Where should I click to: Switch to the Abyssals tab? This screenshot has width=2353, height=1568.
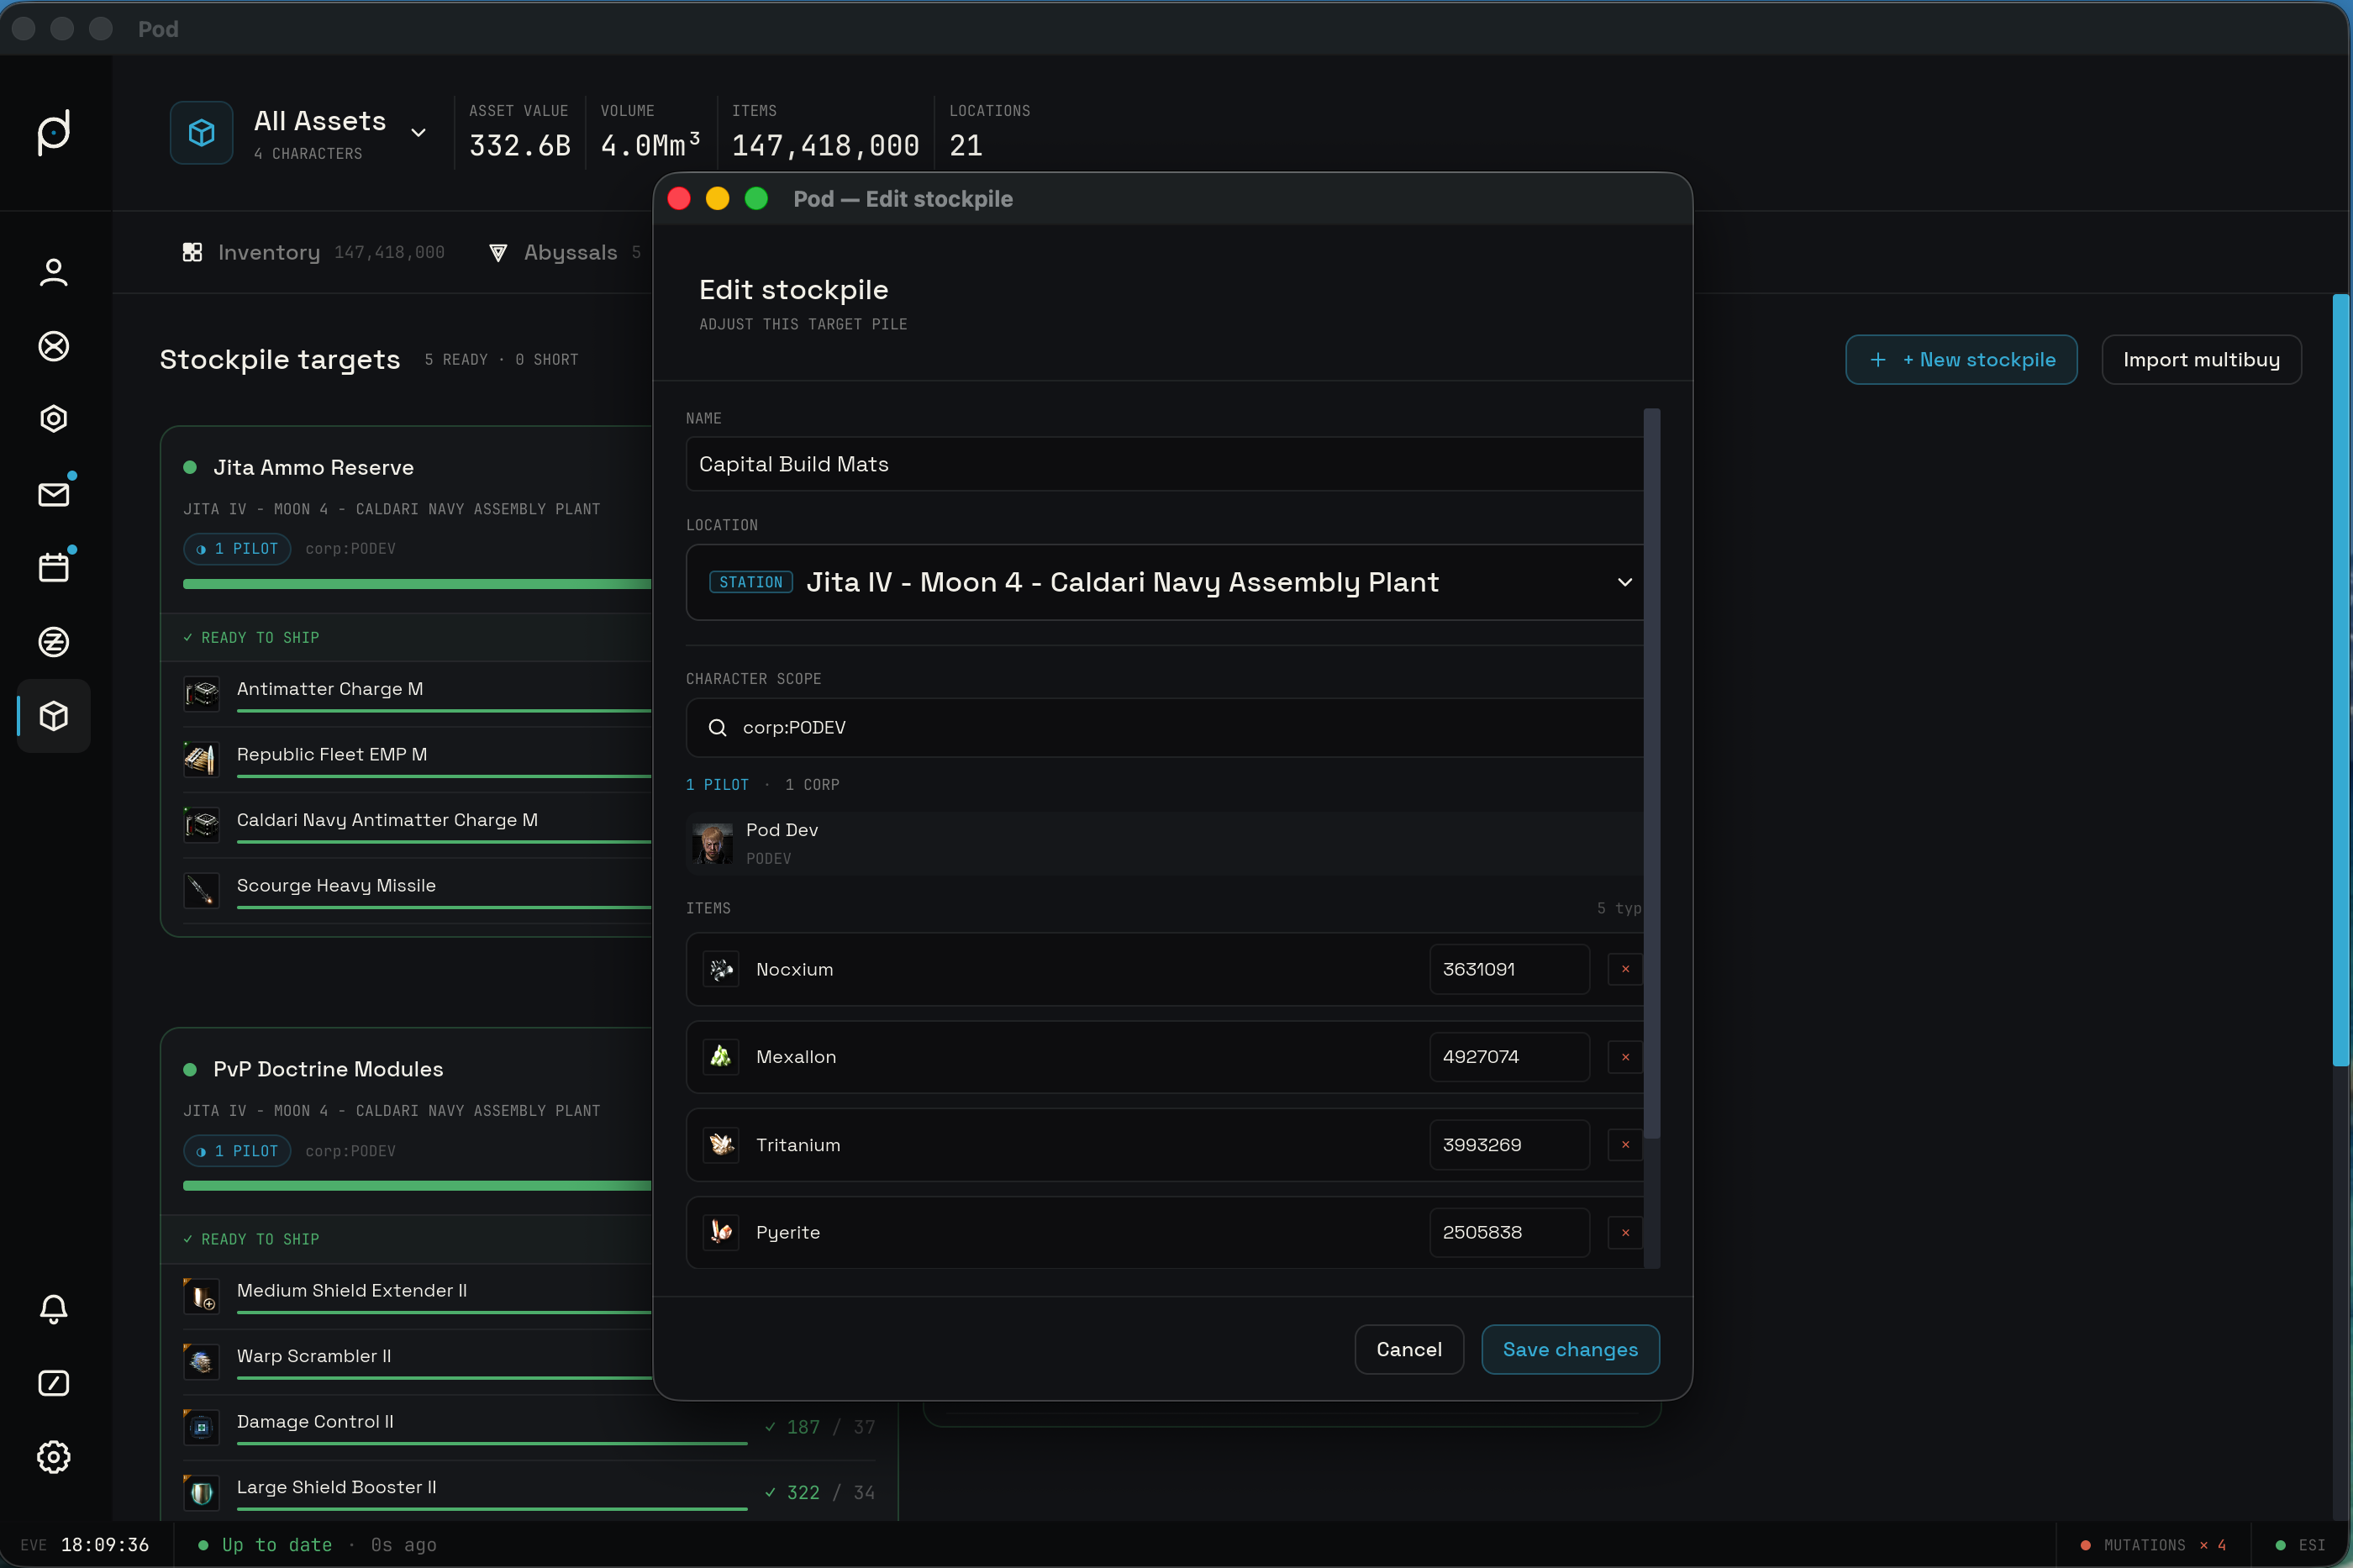pyautogui.click(x=566, y=252)
